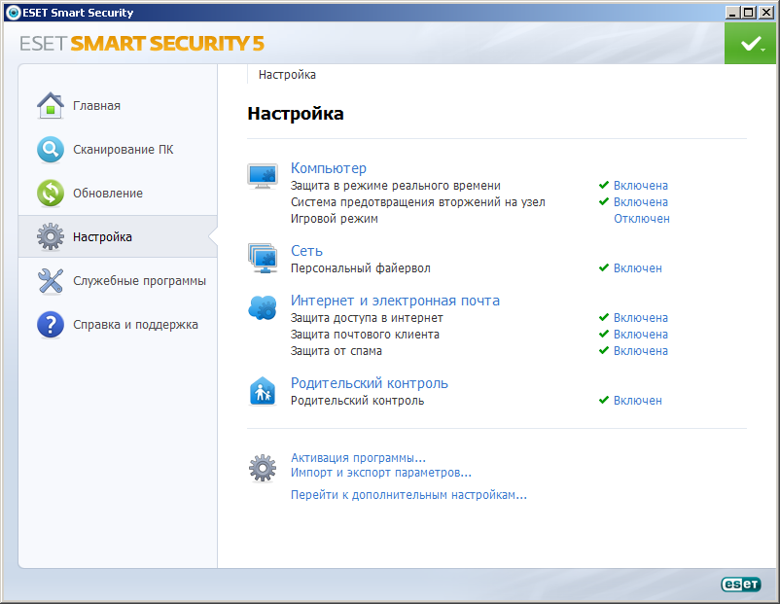Toggle HIPS intrusion prevention Включена status
This screenshot has height=604, width=780.
(641, 202)
